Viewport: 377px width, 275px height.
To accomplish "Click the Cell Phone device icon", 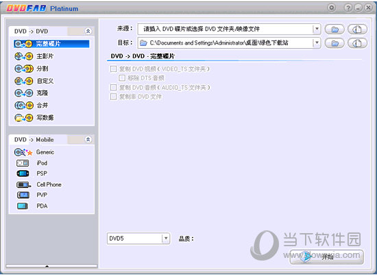I will 23,184.
